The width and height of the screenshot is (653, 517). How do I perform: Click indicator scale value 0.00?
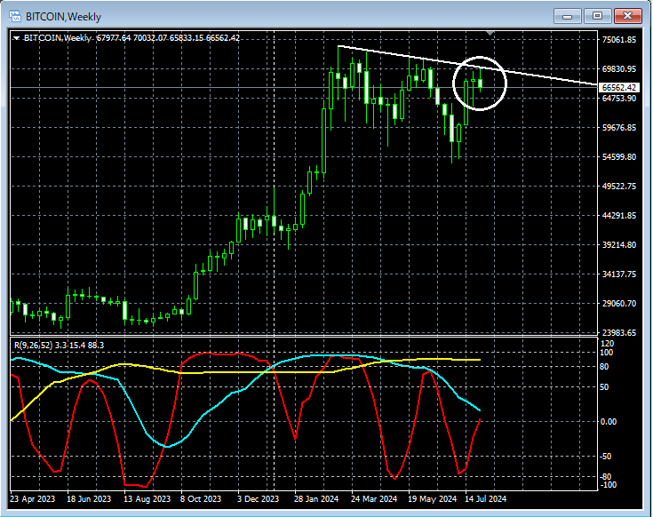(609, 422)
